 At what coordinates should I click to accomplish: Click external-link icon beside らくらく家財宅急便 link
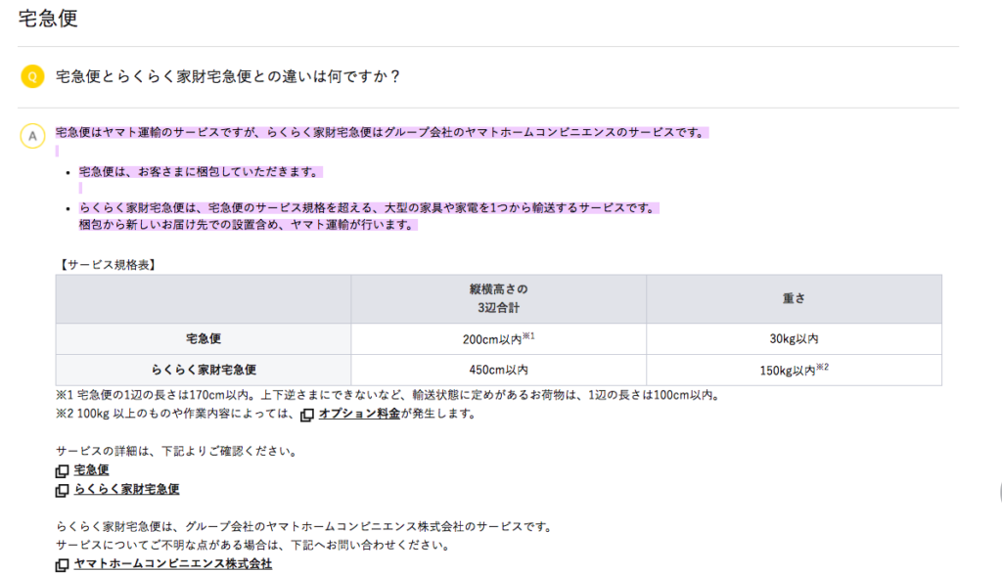(62, 490)
